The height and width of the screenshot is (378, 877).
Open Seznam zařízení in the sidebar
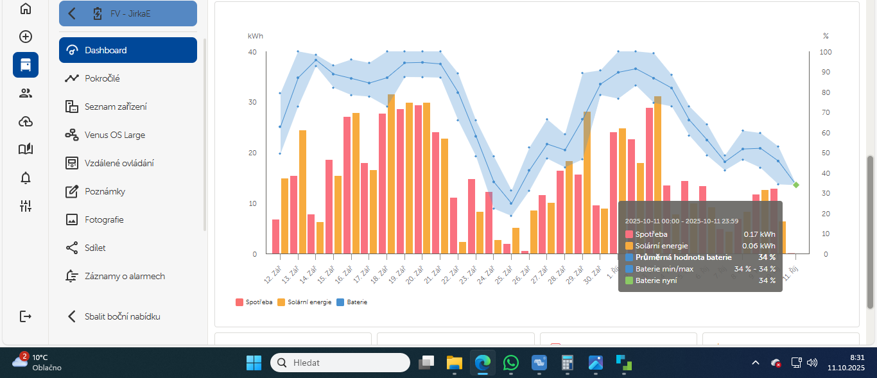[115, 107]
